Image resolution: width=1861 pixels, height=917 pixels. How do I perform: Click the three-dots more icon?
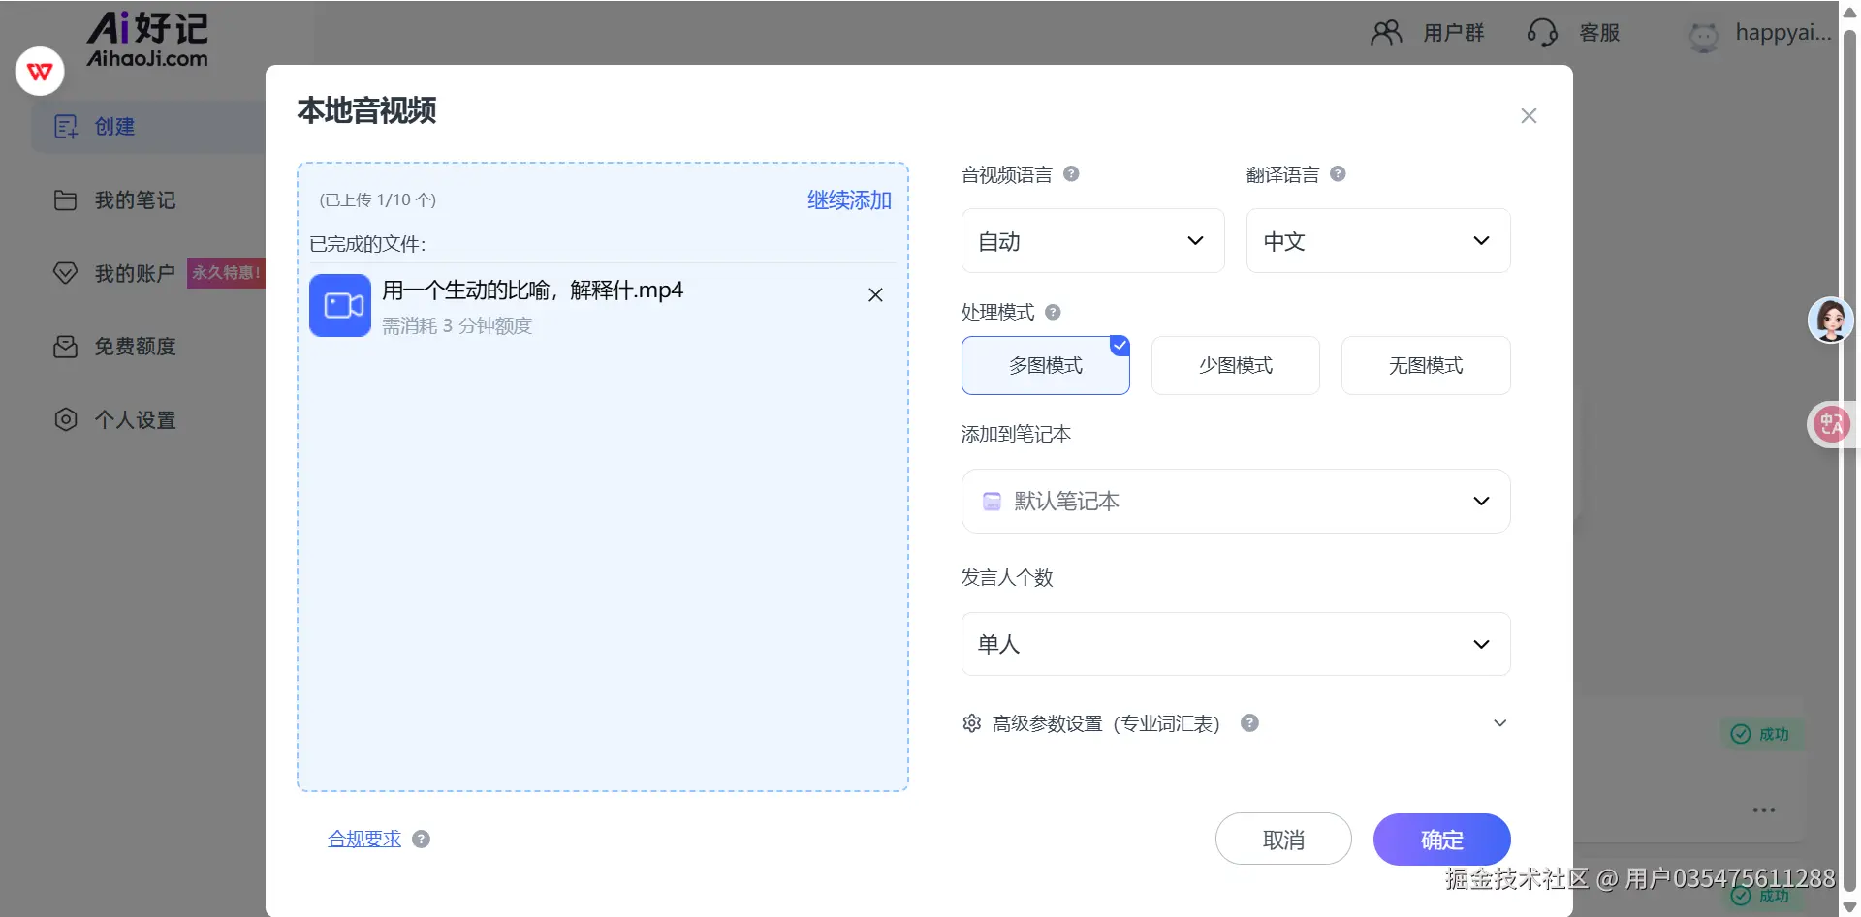(x=1764, y=810)
